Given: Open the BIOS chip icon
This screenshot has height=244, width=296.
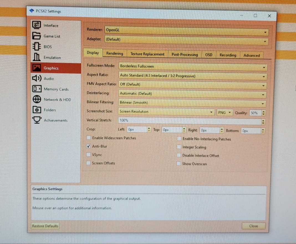Looking at the screenshot, I should tap(37, 47).
